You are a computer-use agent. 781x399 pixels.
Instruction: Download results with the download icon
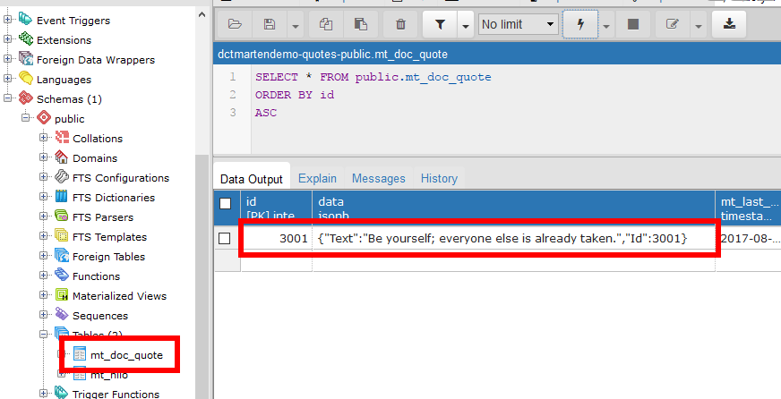tap(729, 24)
